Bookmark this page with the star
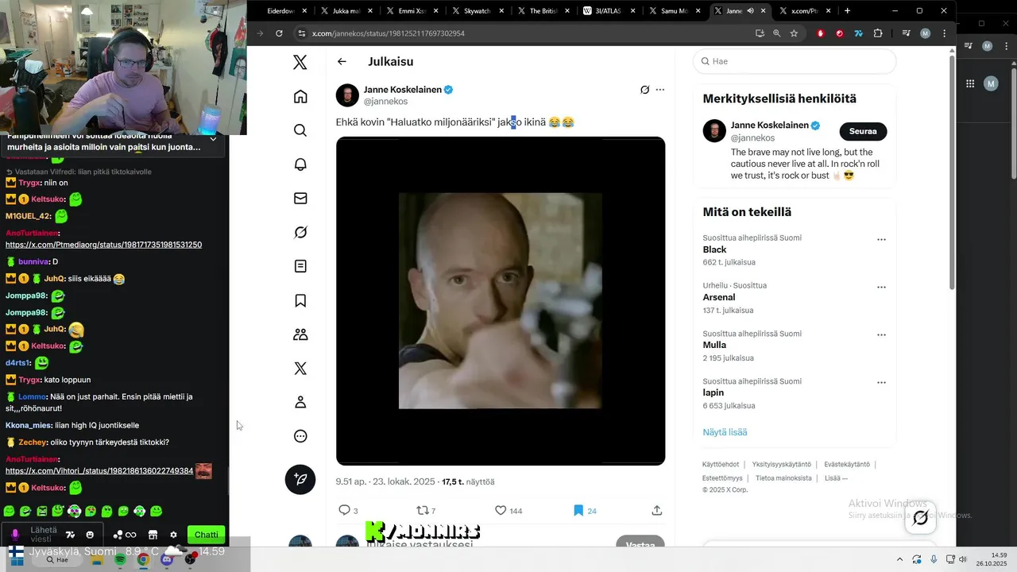 coord(794,33)
